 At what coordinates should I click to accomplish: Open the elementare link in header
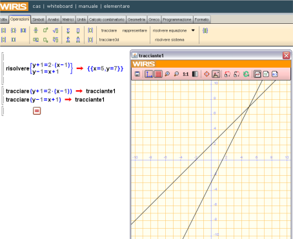[x=117, y=6]
